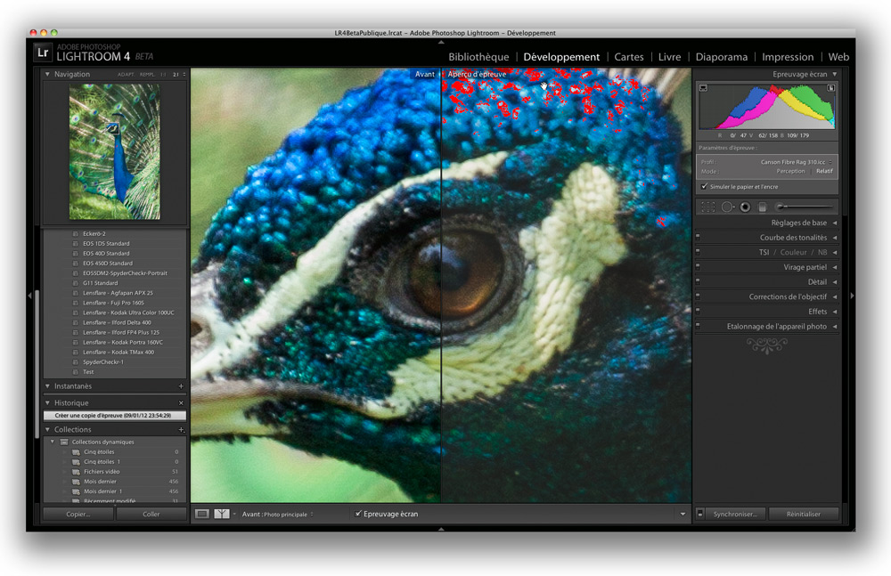This screenshot has height=576, width=891.
Task: Switch to the Cartes module
Action: point(629,57)
